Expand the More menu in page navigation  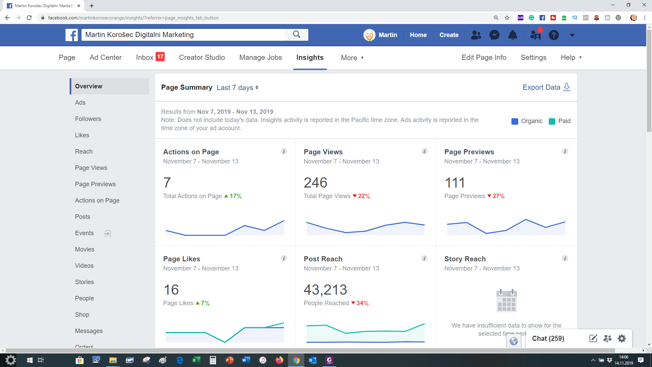click(352, 58)
